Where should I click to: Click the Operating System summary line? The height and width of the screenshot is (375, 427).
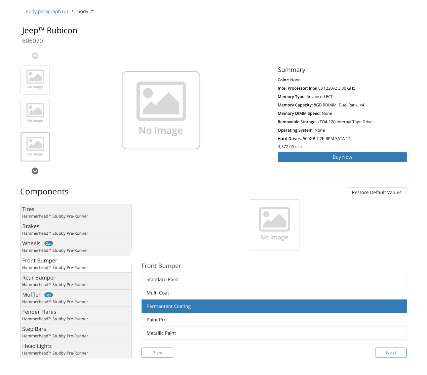tap(301, 130)
